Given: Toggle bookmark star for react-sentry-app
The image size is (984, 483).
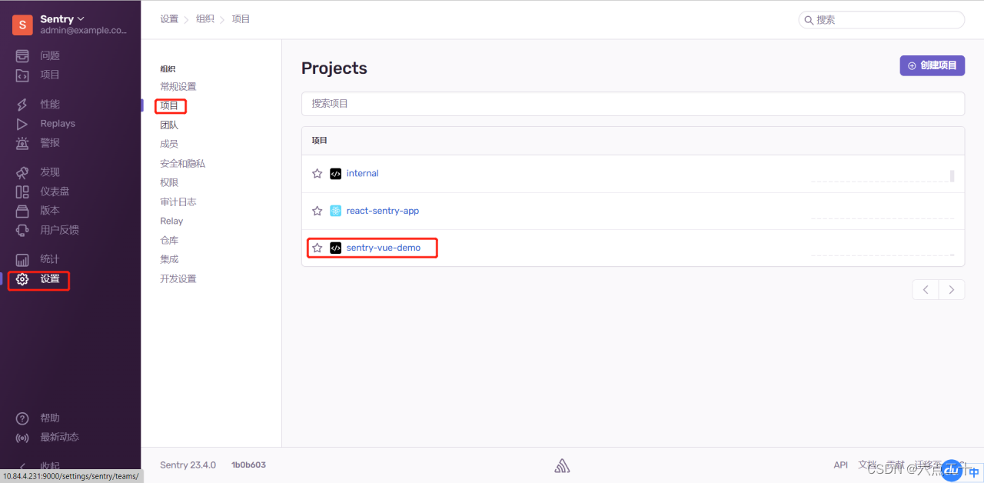Looking at the screenshot, I should tap(317, 211).
